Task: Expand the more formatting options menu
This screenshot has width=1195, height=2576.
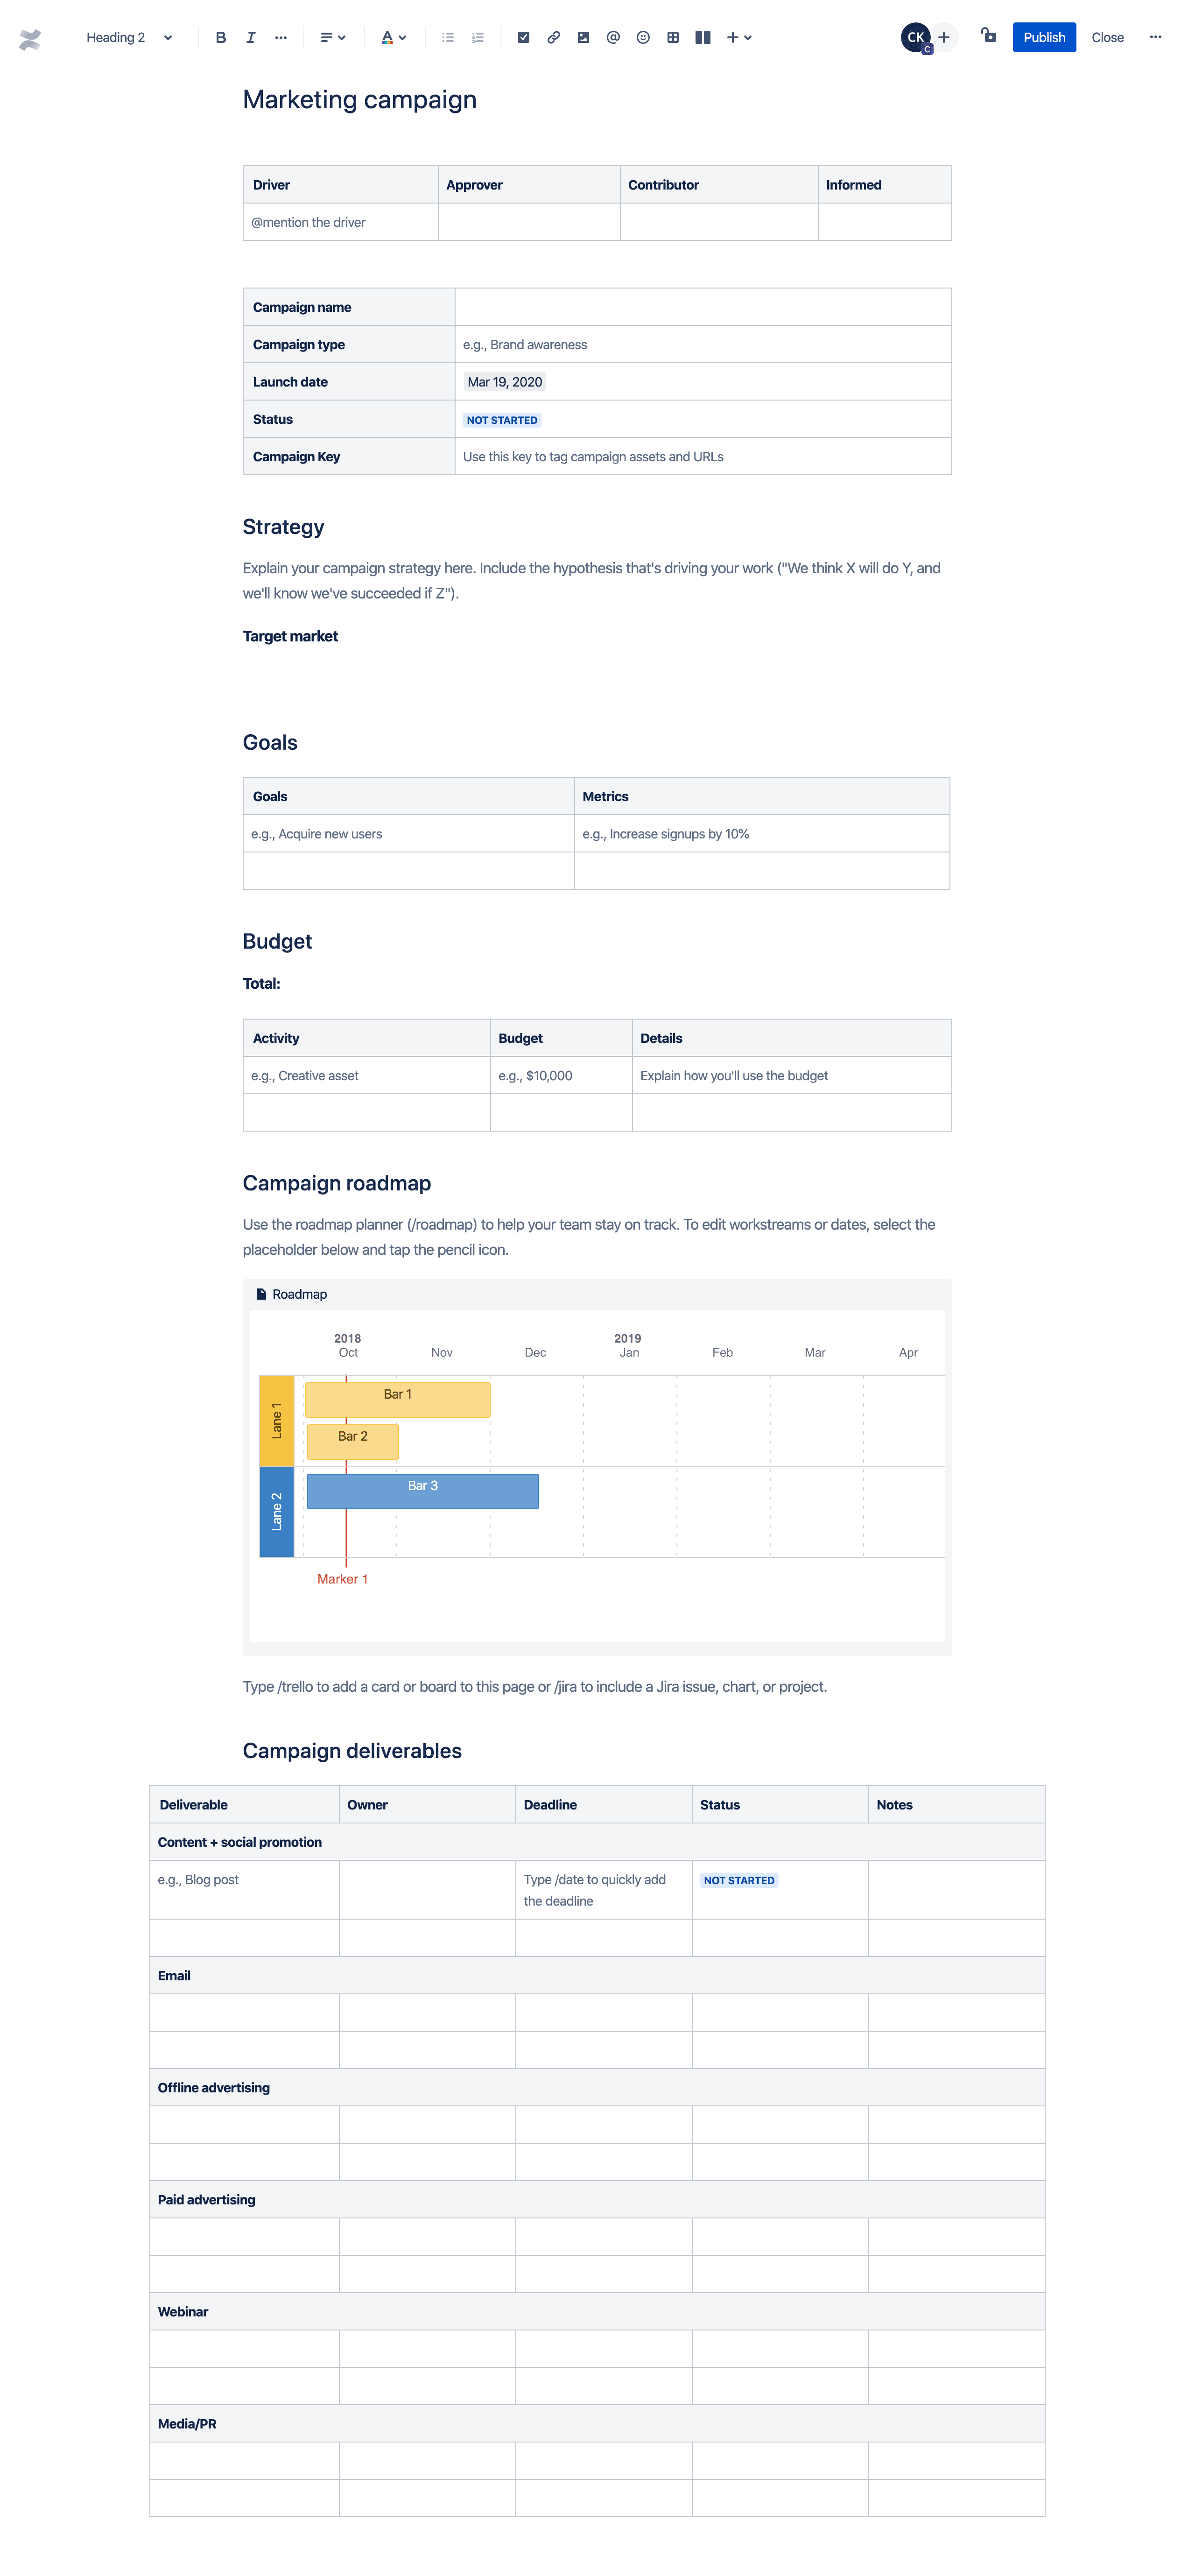Action: [x=281, y=36]
